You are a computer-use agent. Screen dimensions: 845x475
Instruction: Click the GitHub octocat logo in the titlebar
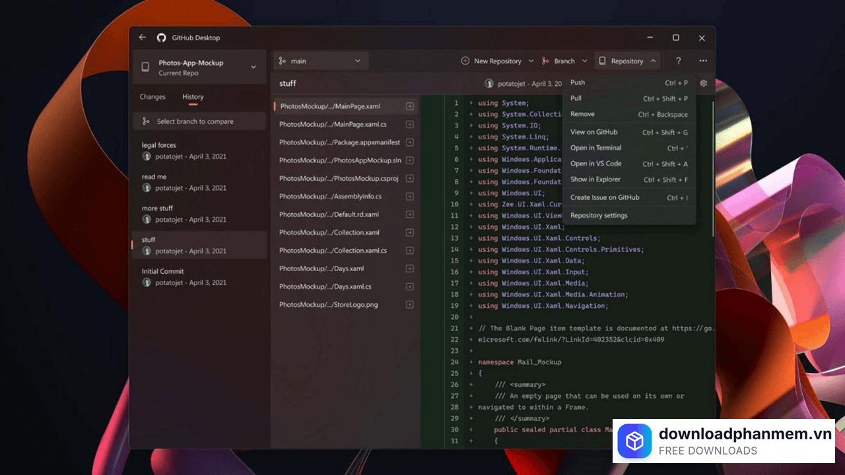(x=161, y=38)
